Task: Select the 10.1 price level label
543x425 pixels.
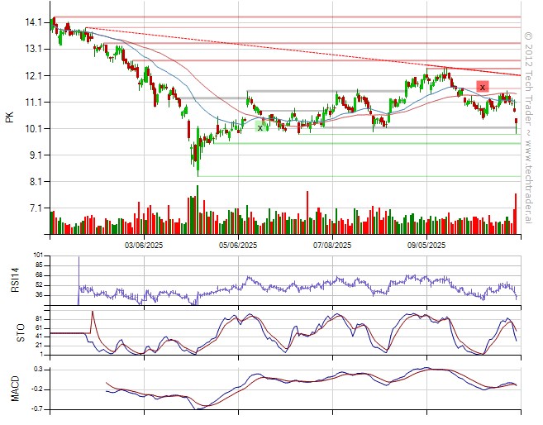Action: [34, 128]
